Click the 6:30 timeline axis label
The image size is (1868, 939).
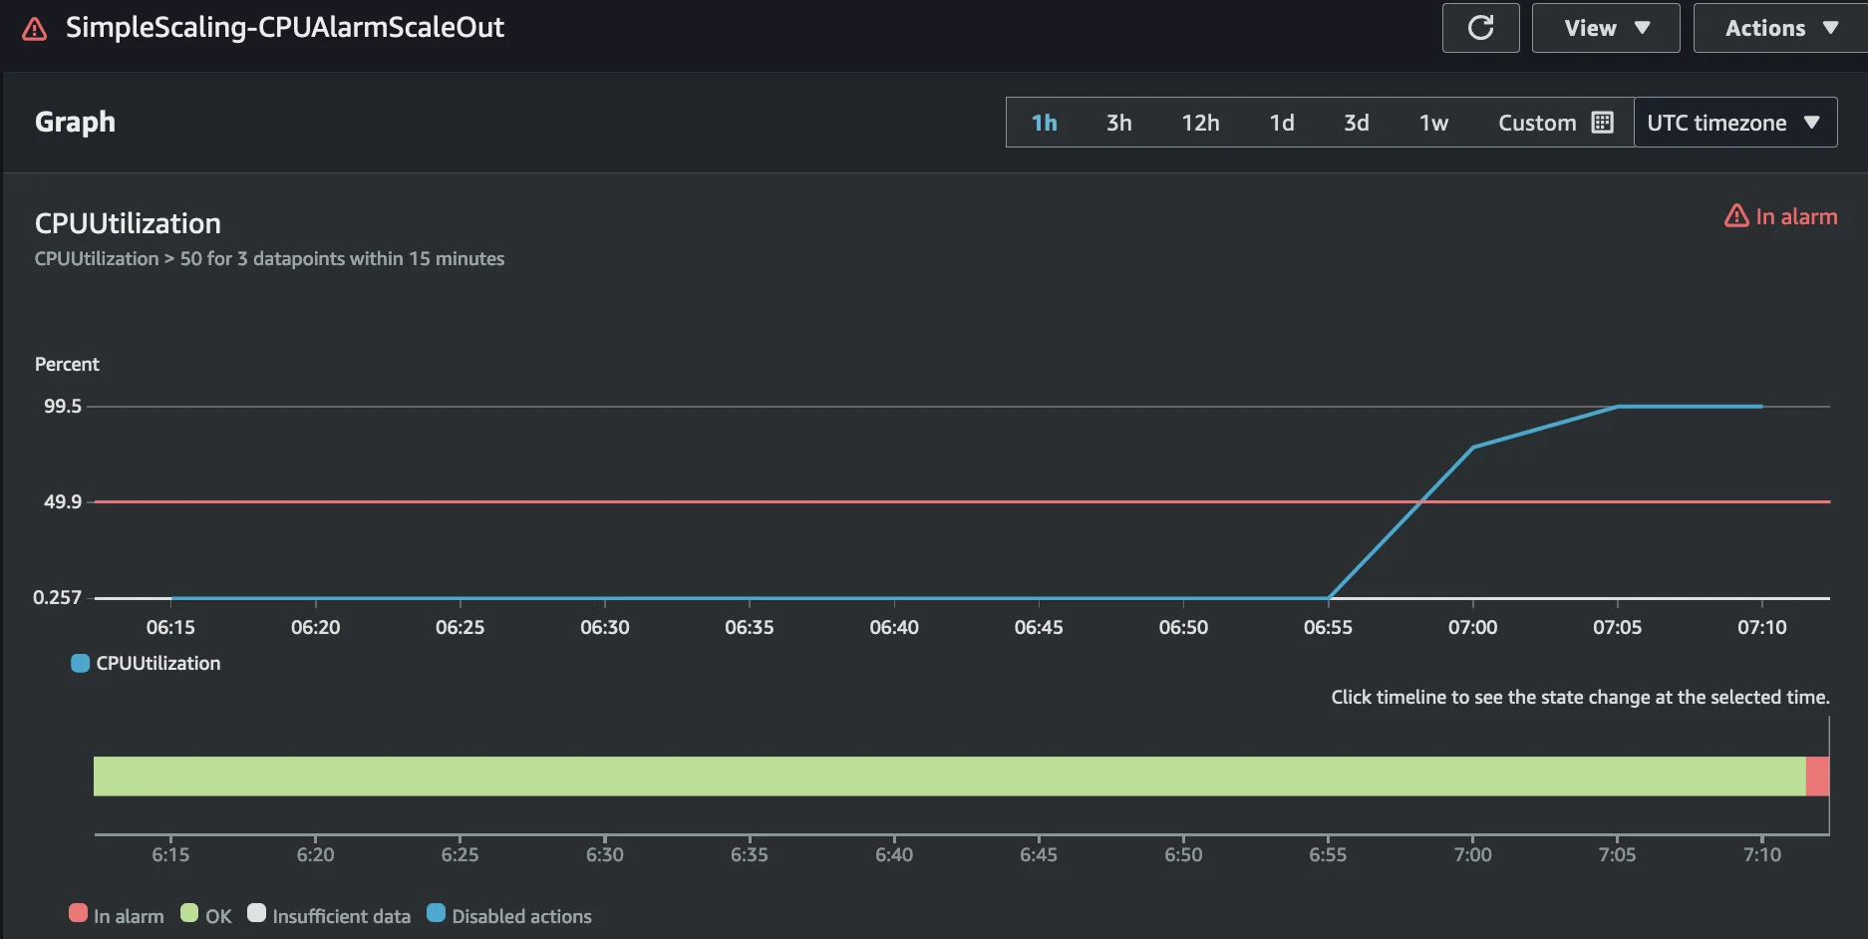pos(604,854)
